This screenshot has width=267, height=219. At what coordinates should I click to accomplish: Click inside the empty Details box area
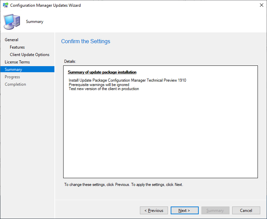160,135
